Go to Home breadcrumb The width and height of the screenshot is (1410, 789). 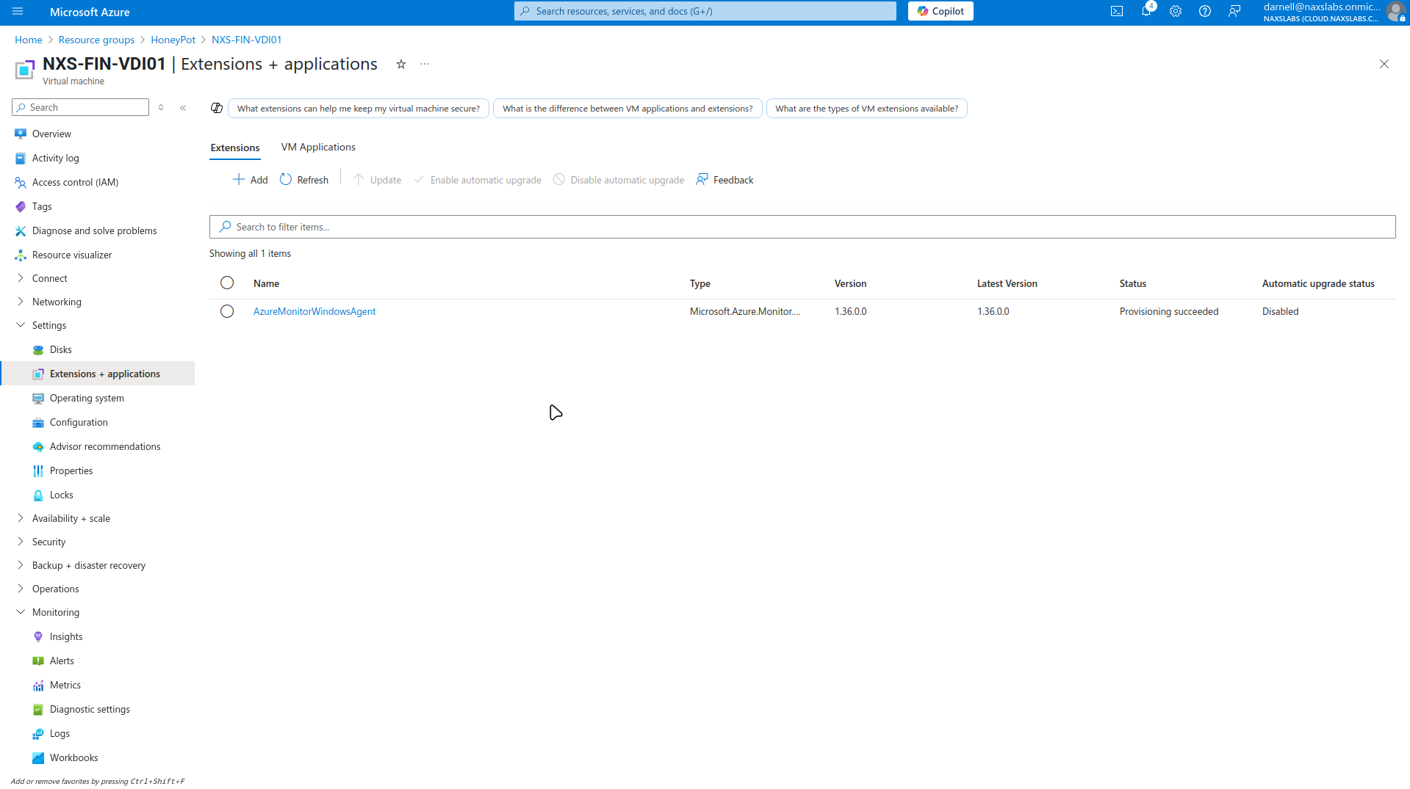click(x=29, y=40)
